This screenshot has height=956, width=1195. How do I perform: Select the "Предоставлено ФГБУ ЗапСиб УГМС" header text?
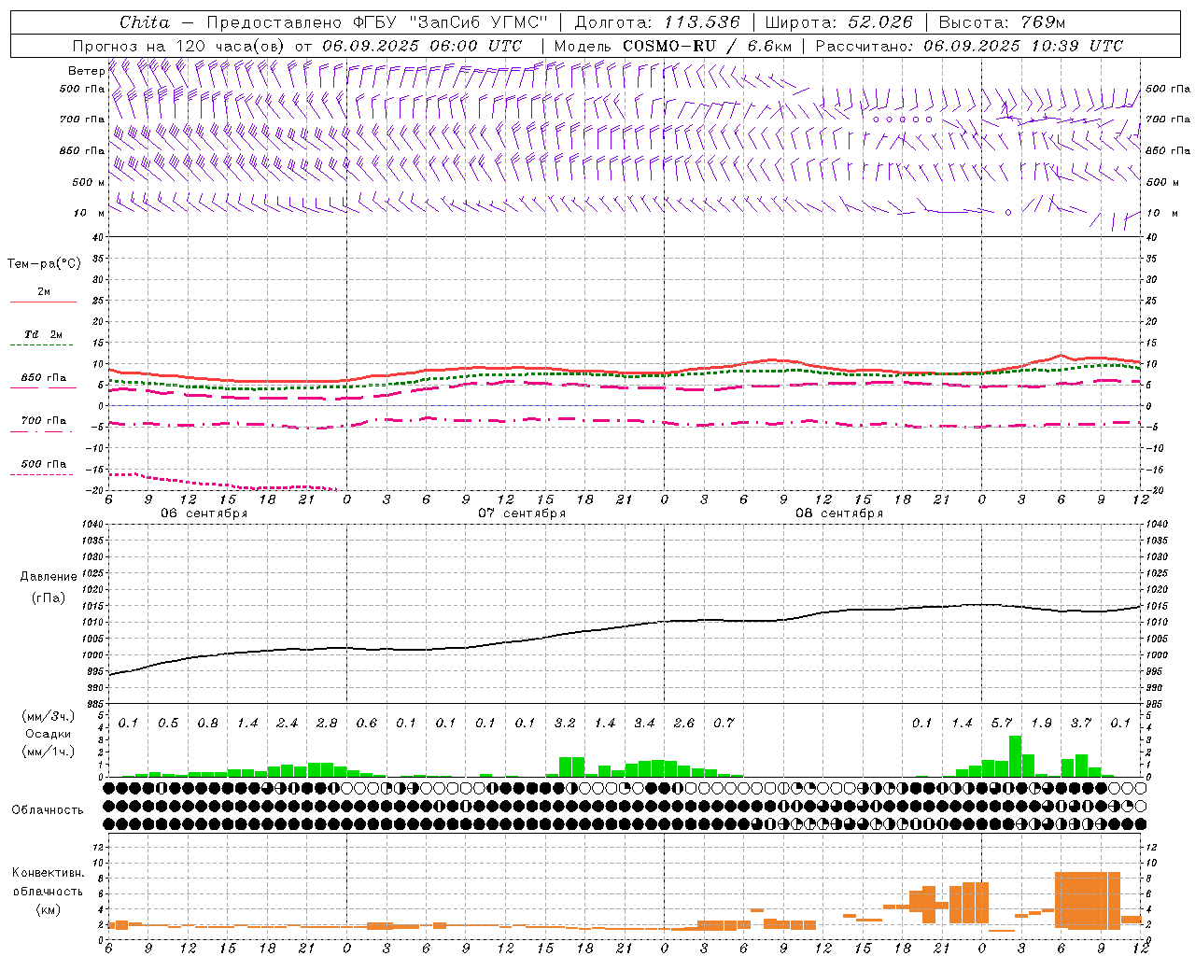[376, 22]
